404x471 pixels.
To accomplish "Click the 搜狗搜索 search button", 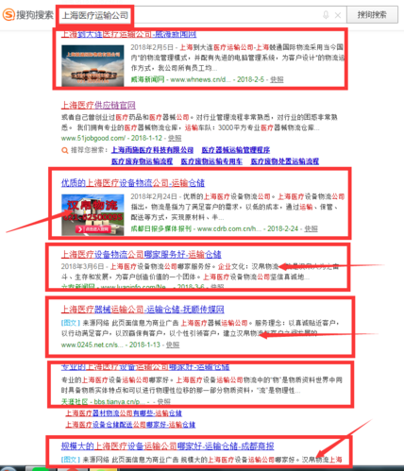I will (372, 15).
